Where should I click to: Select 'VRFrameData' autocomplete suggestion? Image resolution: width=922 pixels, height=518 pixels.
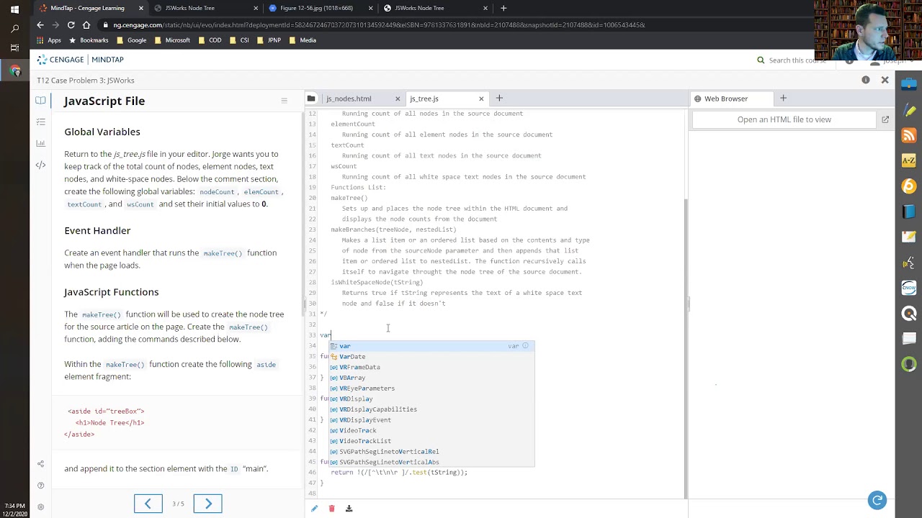tap(432, 367)
